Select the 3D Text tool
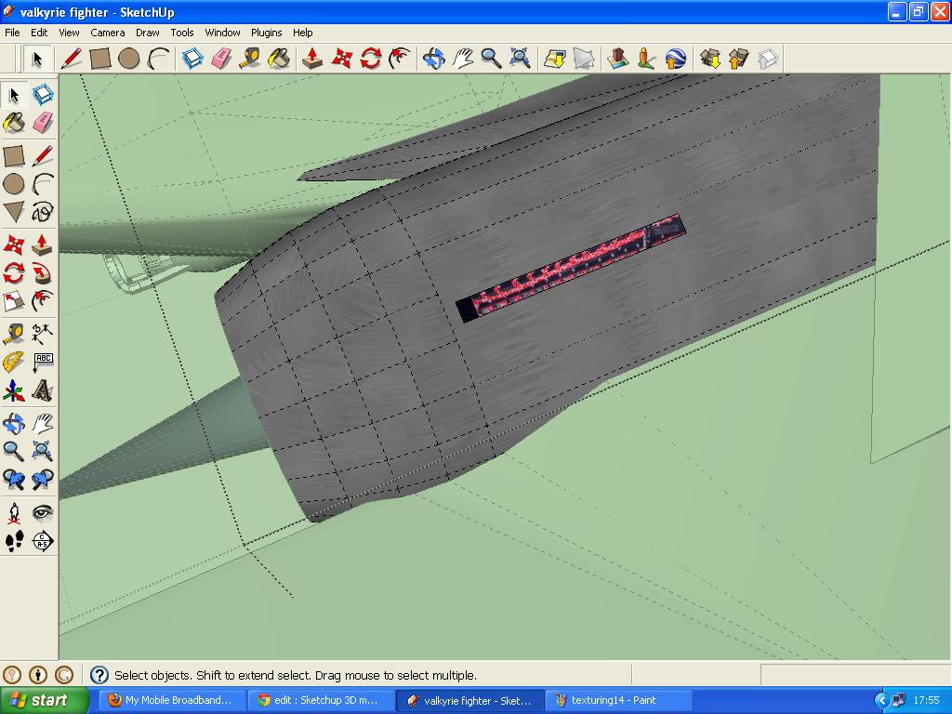 (x=41, y=392)
